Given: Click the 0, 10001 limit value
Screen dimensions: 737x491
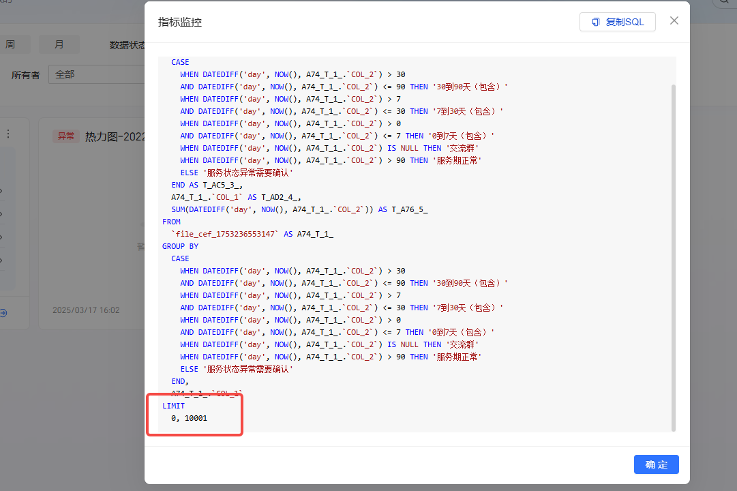Looking at the screenshot, I should 189,418.
